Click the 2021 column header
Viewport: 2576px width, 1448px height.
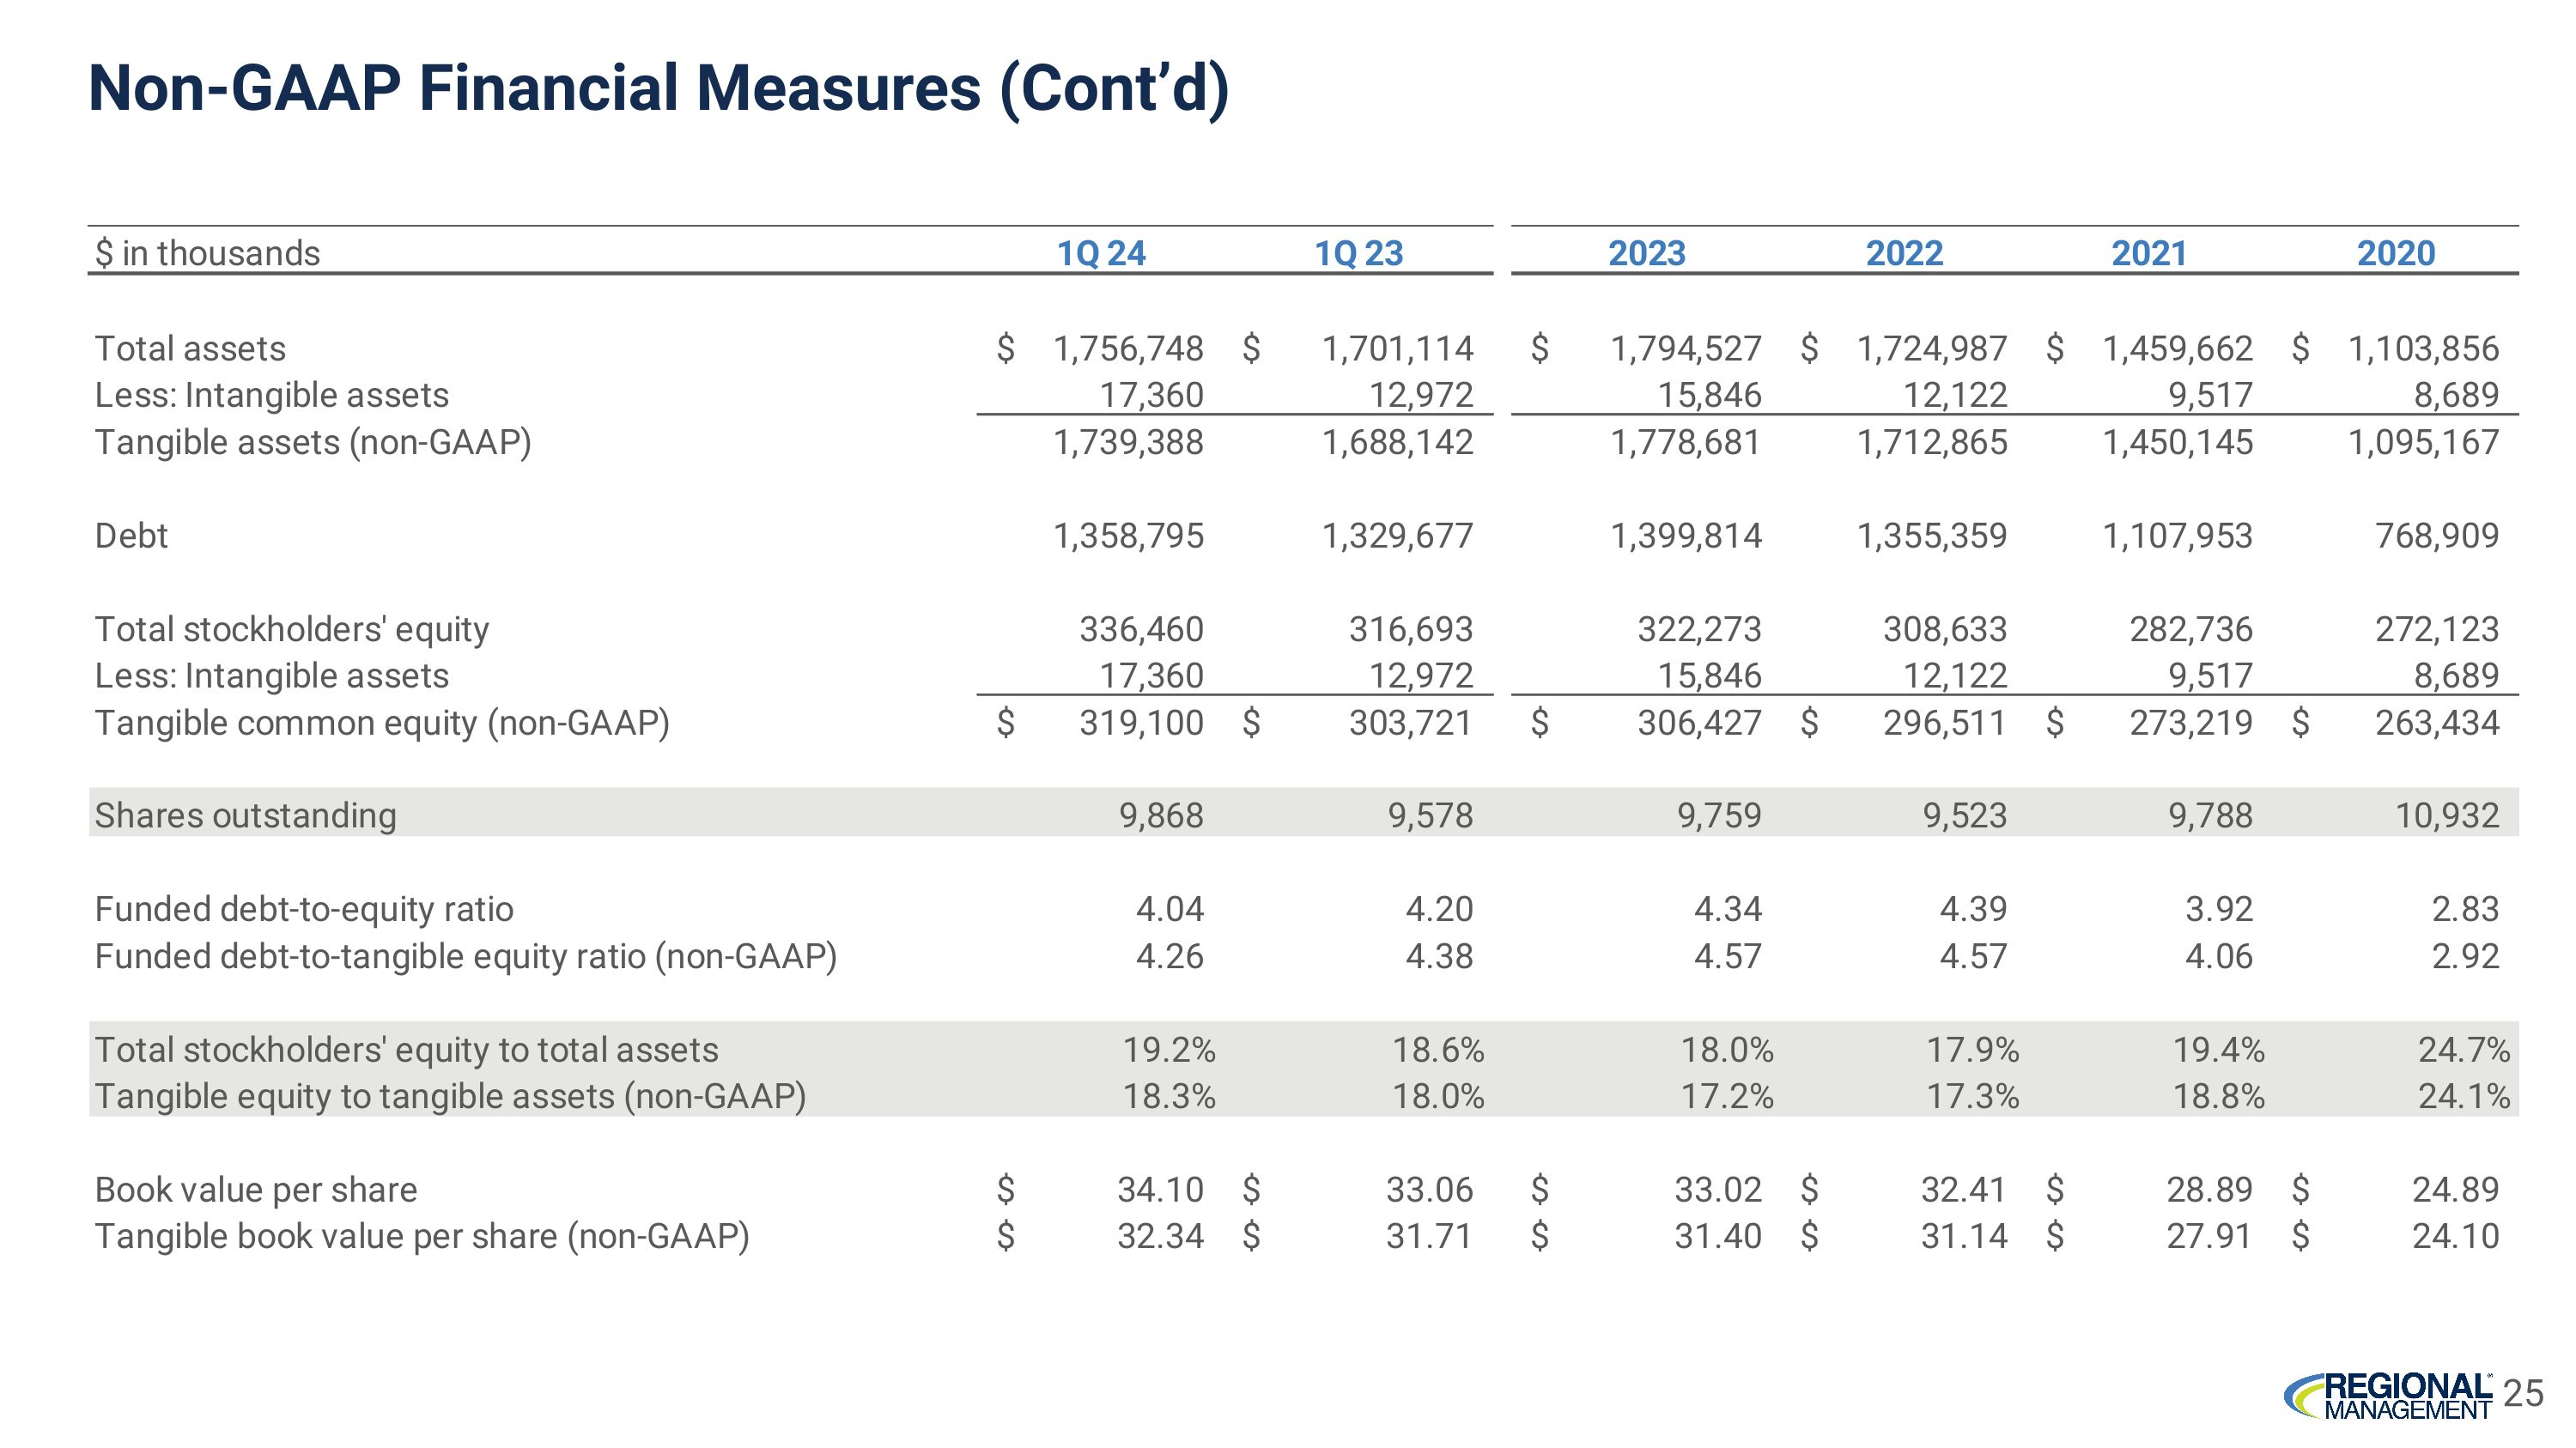[x=2149, y=253]
